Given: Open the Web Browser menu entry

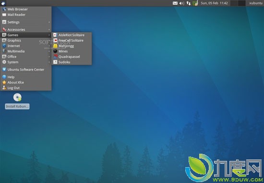Looking at the screenshot, I should point(26,9).
